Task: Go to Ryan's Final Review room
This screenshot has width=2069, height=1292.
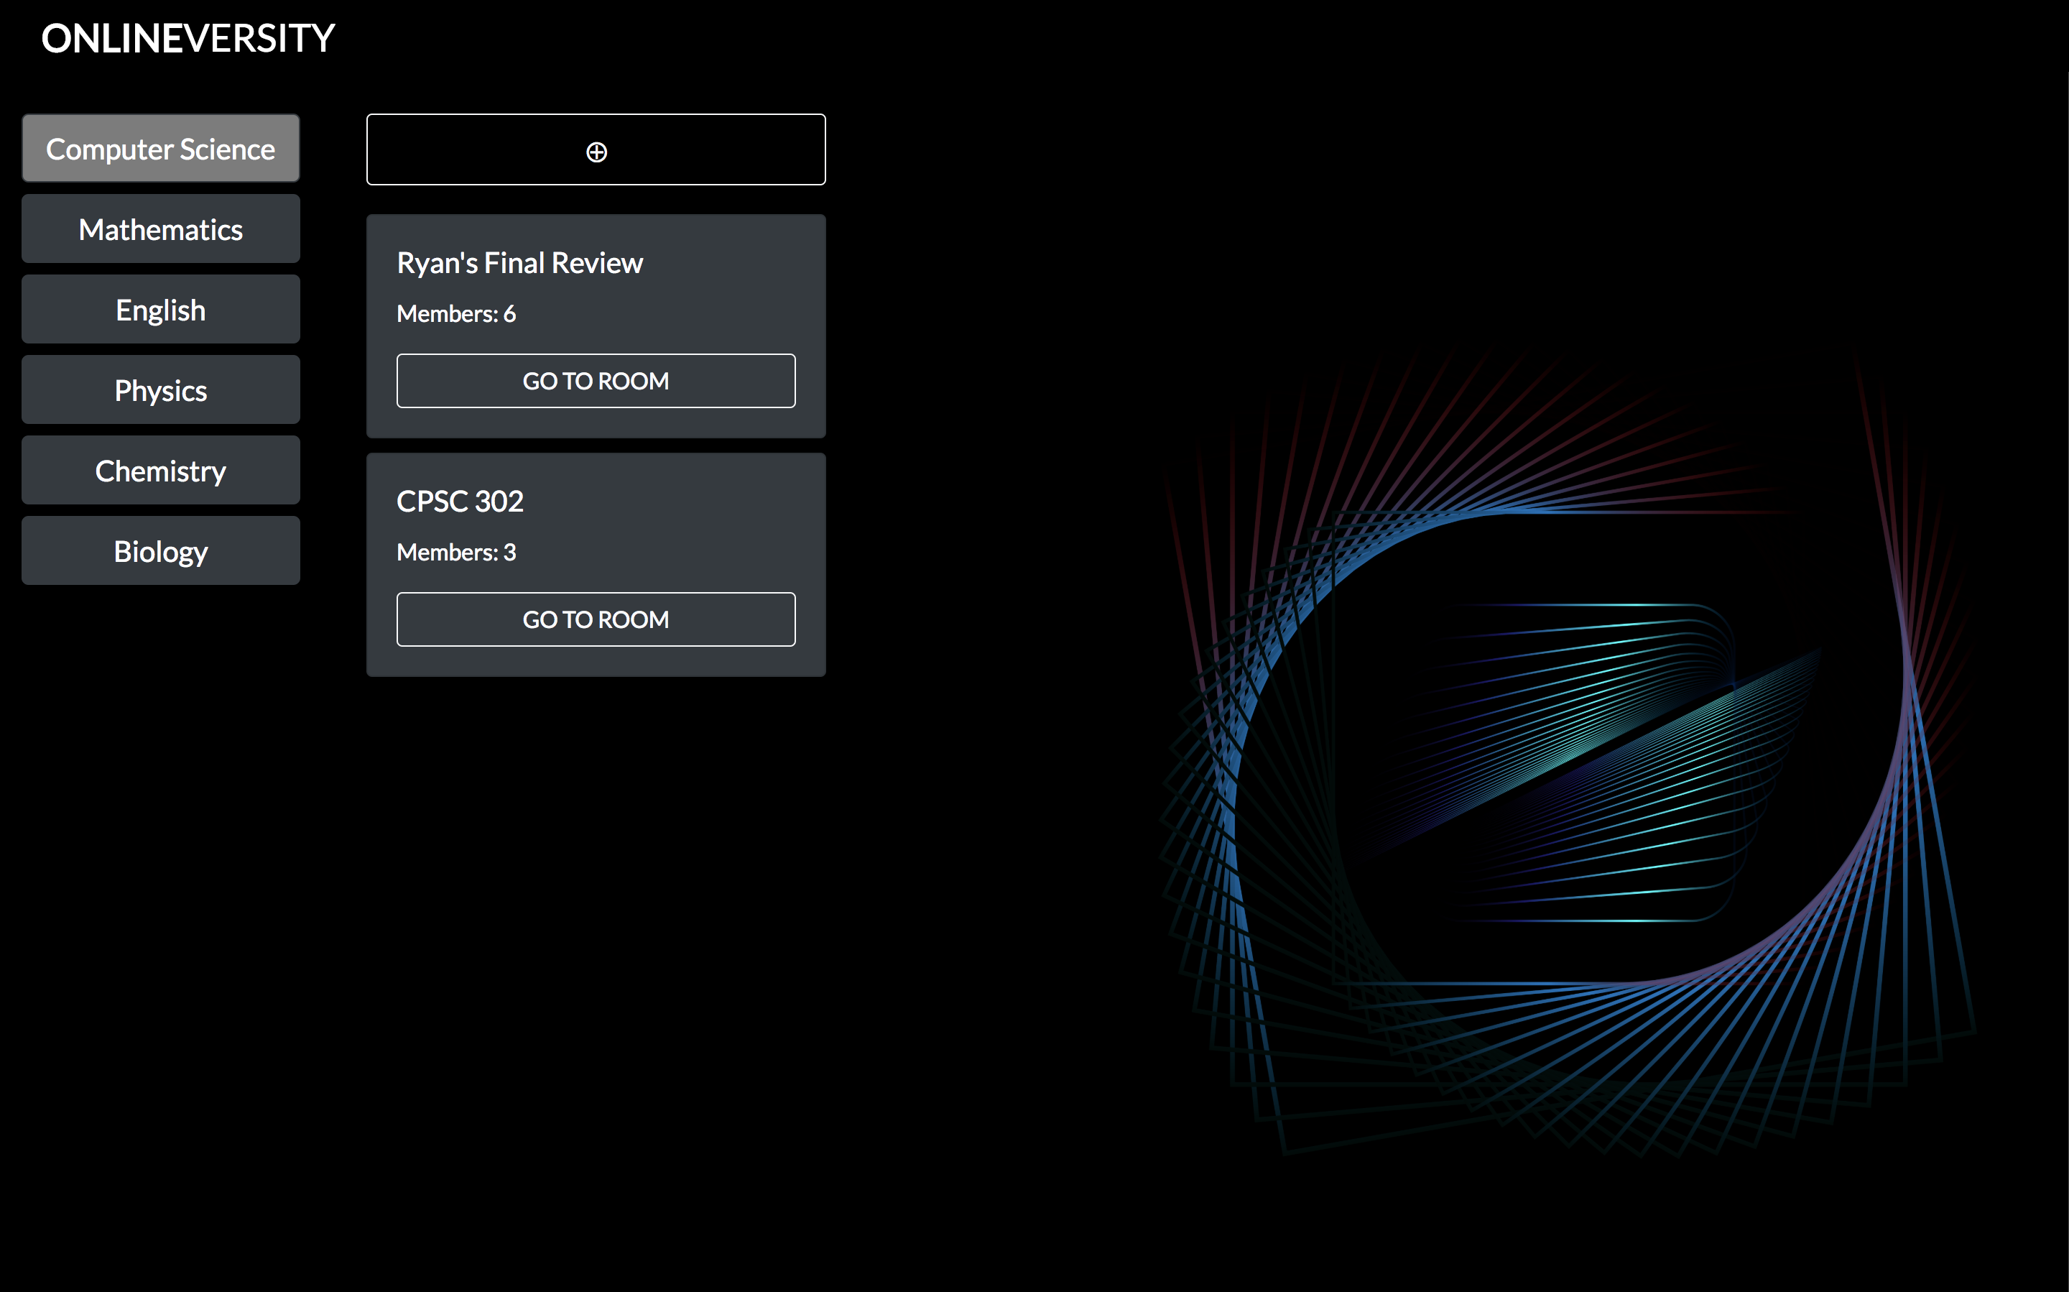Action: tap(596, 380)
